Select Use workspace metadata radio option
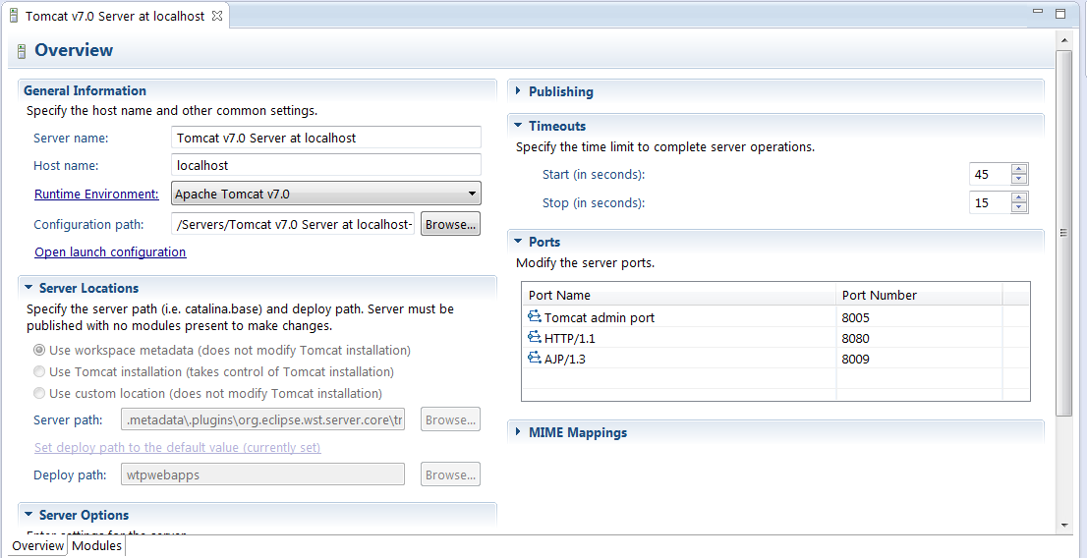This screenshot has height=558, width=1087. click(40, 350)
